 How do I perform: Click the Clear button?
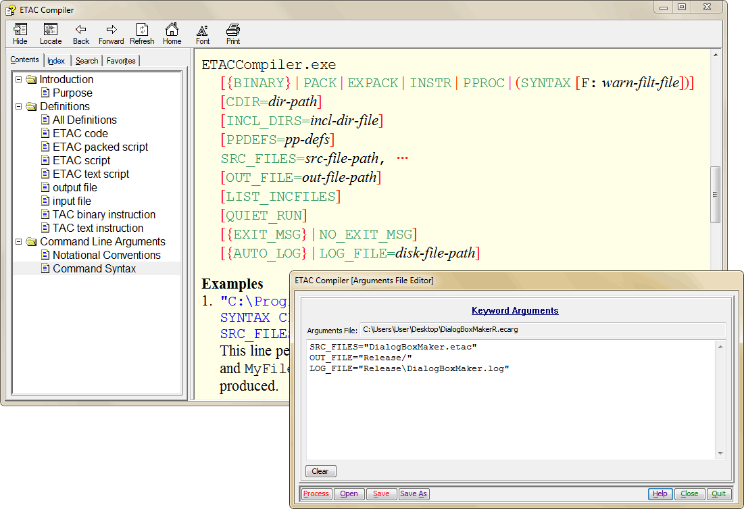click(x=320, y=471)
